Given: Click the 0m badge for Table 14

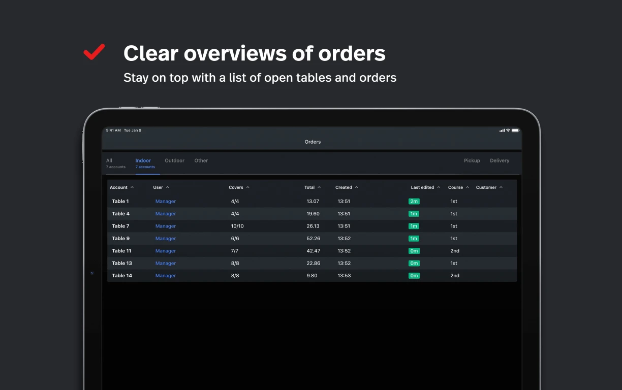Looking at the screenshot, I should [414, 276].
